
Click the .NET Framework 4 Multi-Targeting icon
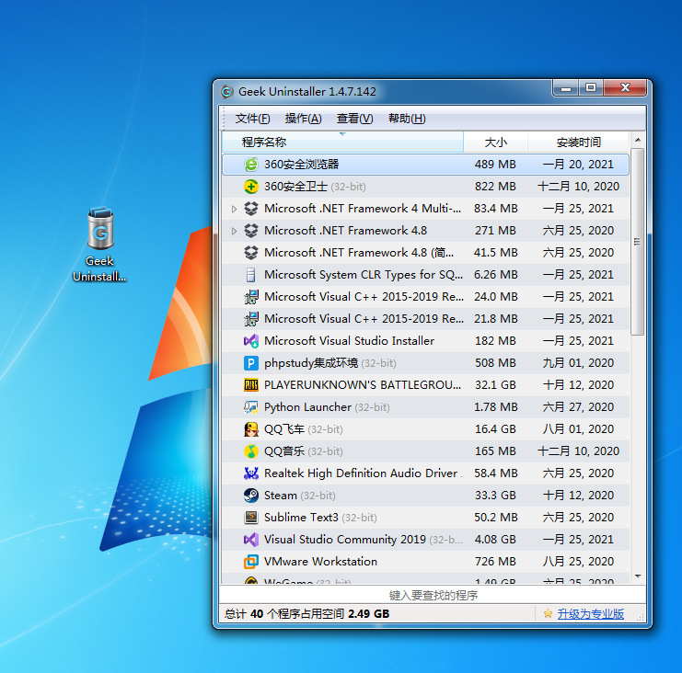251,209
